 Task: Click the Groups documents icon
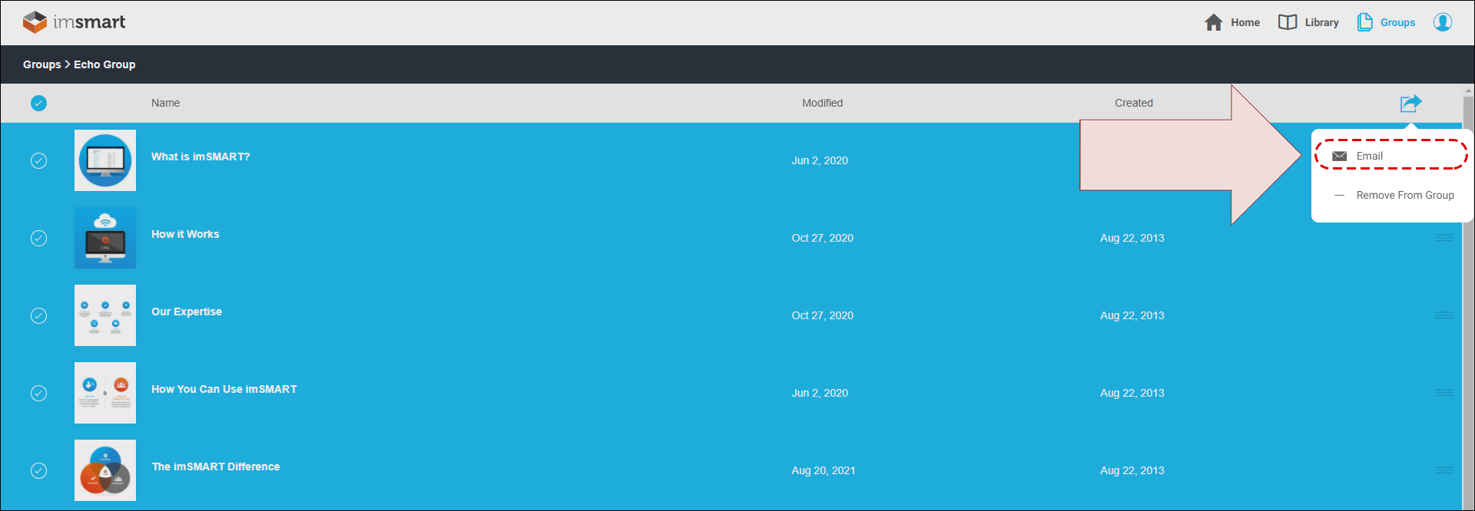1364,22
